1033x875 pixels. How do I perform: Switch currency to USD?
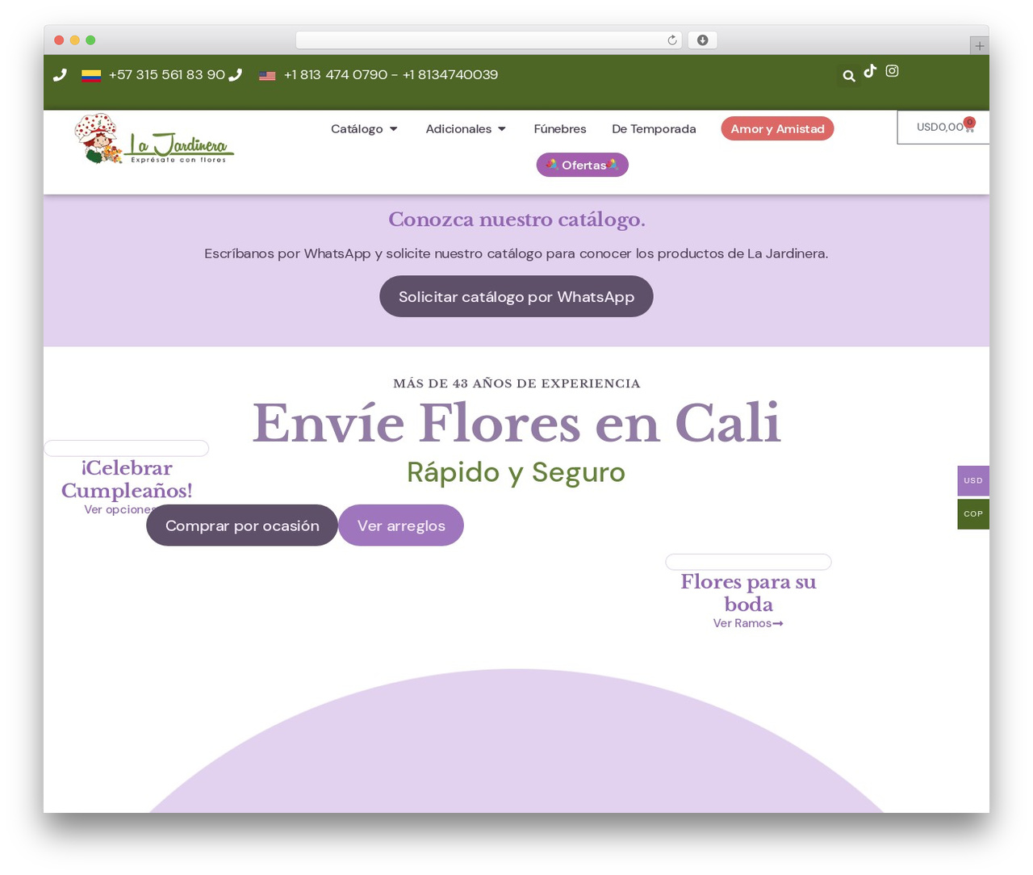pyautogui.click(x=973, y=480)
